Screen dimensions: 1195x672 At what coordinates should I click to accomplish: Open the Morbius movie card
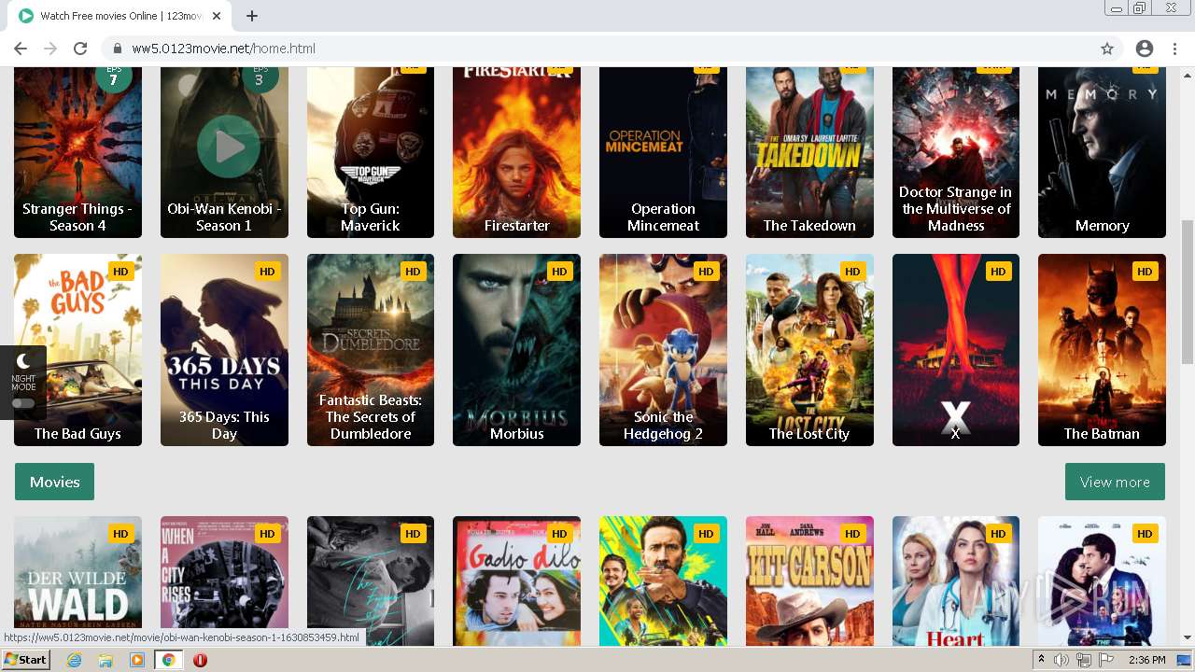pyautogui.click(x=516, y=350)
